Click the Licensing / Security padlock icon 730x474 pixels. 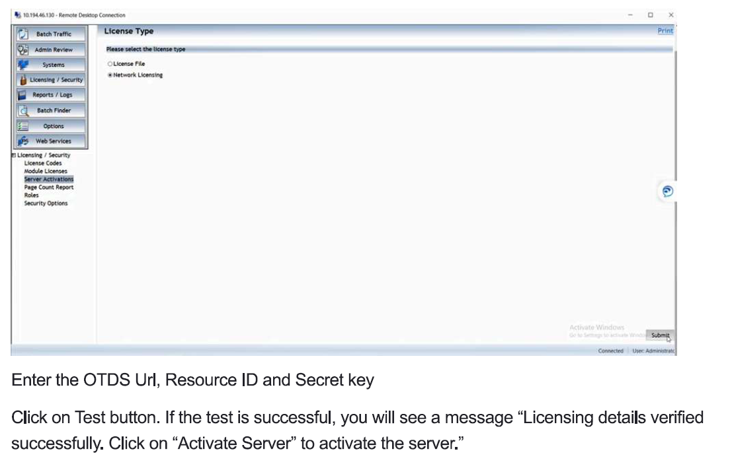point(23,80)
